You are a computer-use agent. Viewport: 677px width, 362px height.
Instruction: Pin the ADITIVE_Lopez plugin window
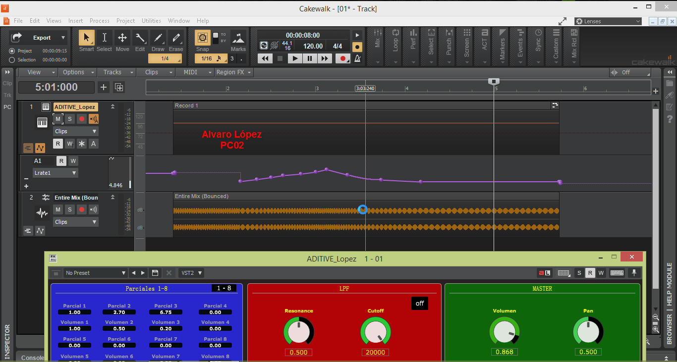pos(633,273)
